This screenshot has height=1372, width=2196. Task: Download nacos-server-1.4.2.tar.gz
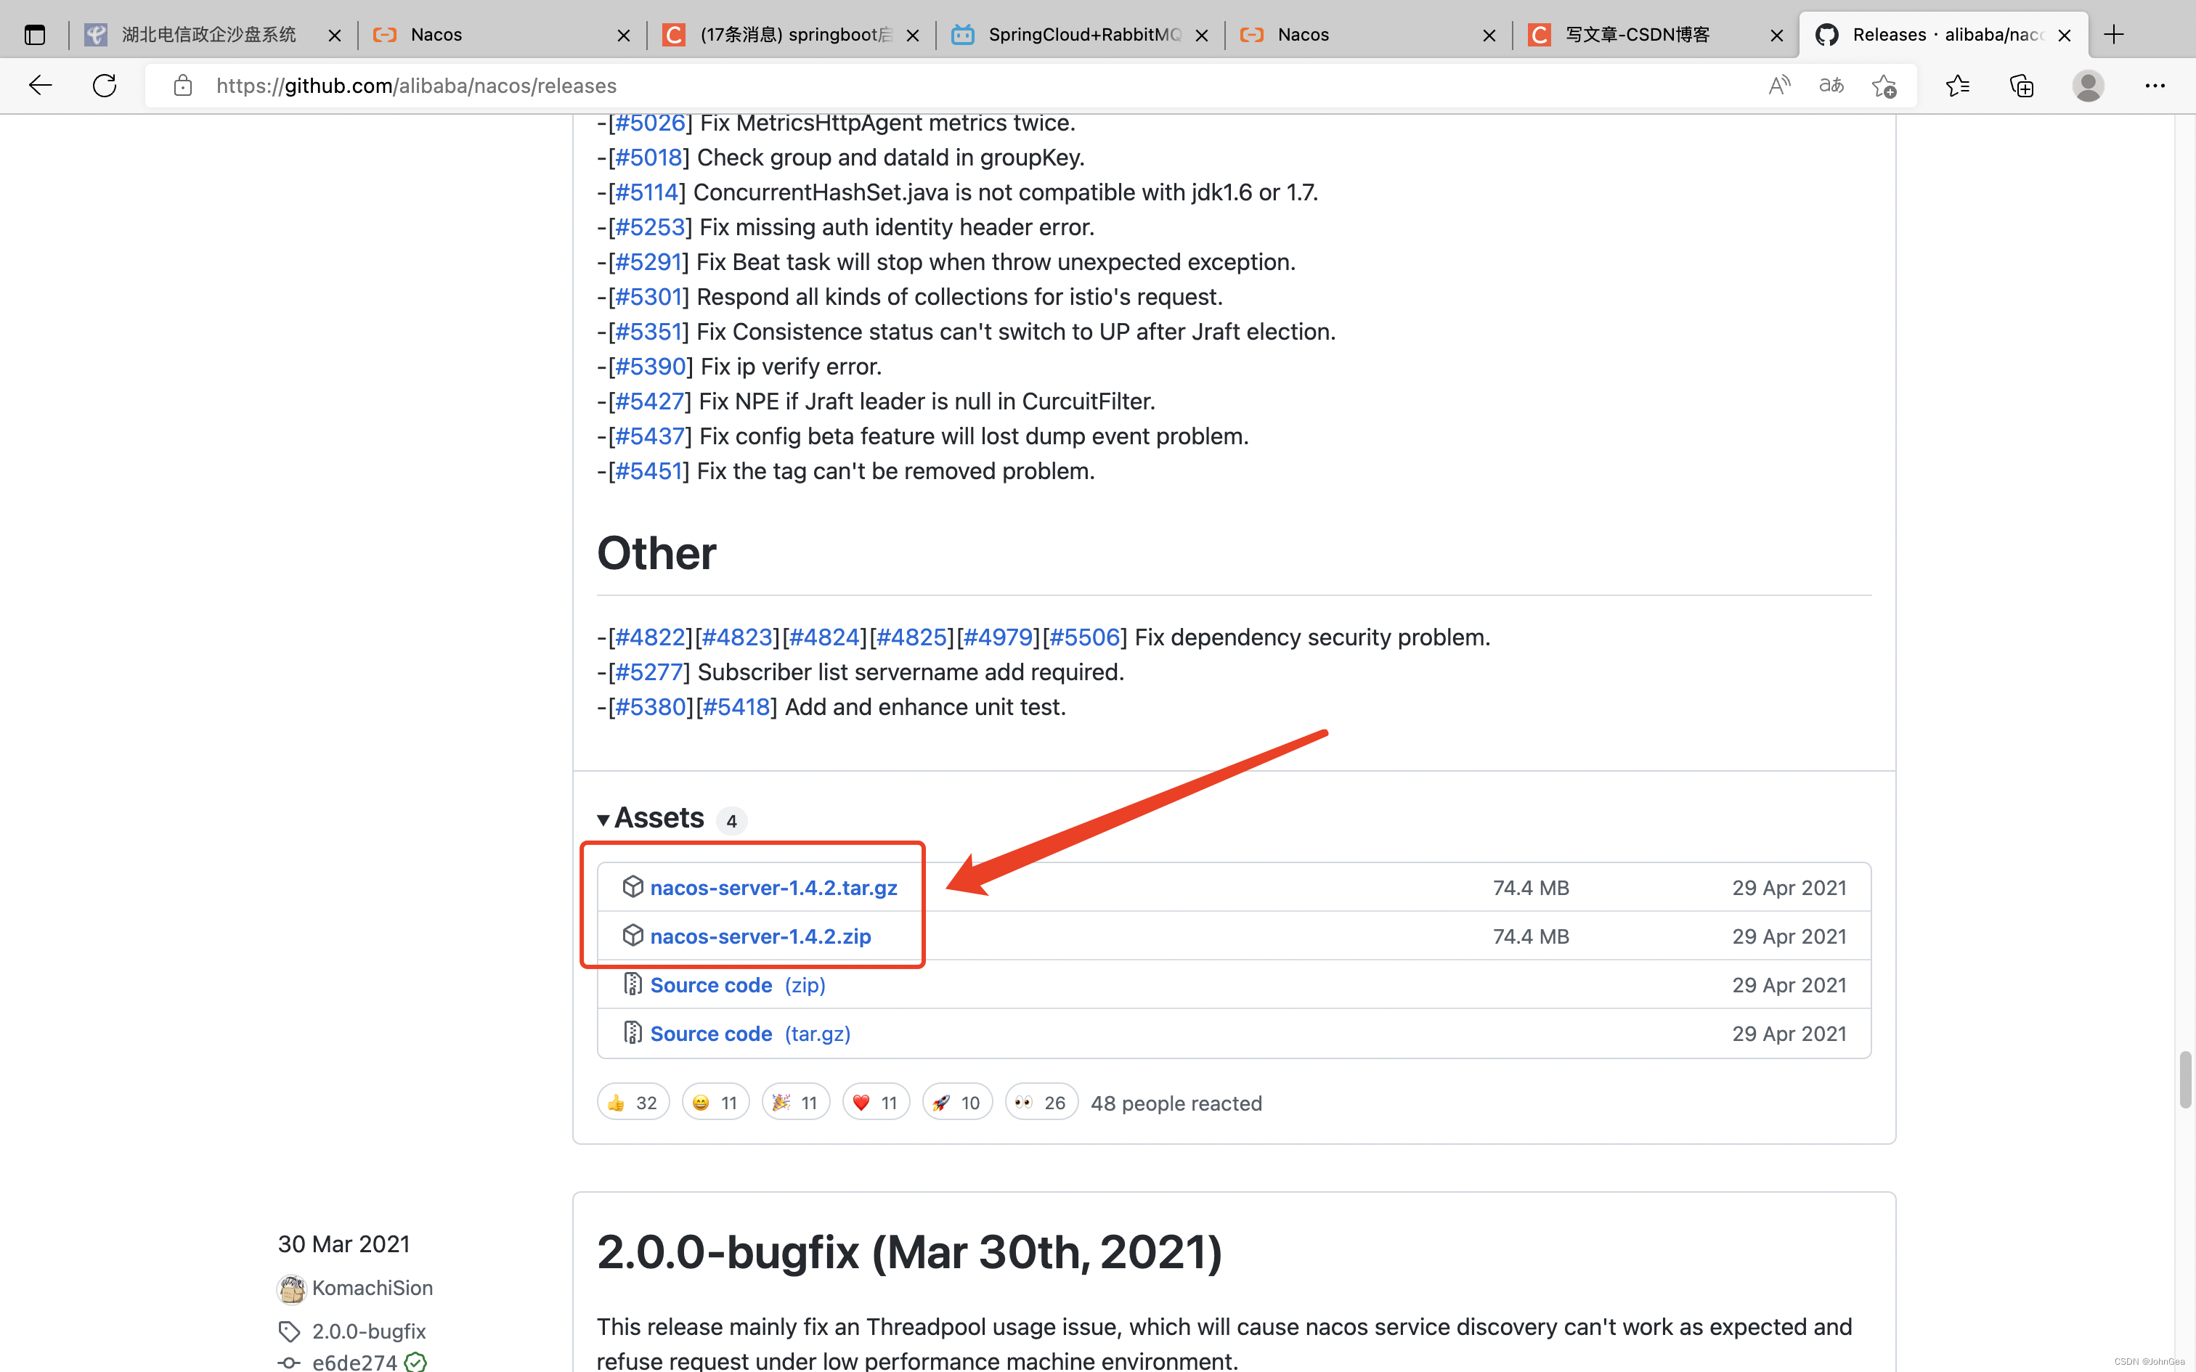773,887
